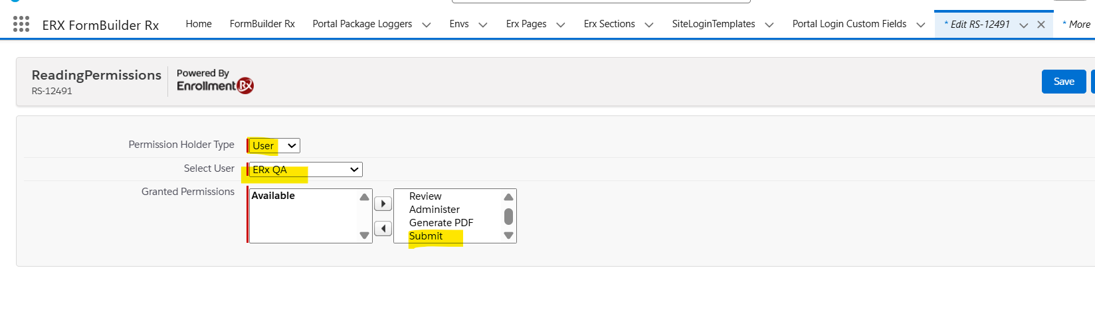Click the Enrollment Rx logo
This screenshot has height=331, width=1095.
pyautogui.click(x=215, y=86)
